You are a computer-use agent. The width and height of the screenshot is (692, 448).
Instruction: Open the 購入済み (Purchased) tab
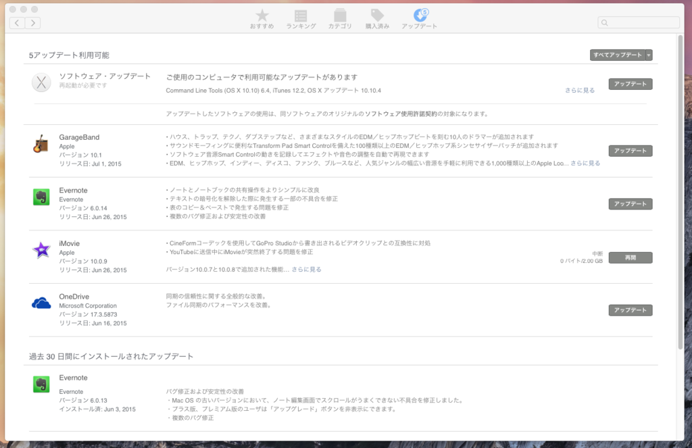(x=377, y=20)
